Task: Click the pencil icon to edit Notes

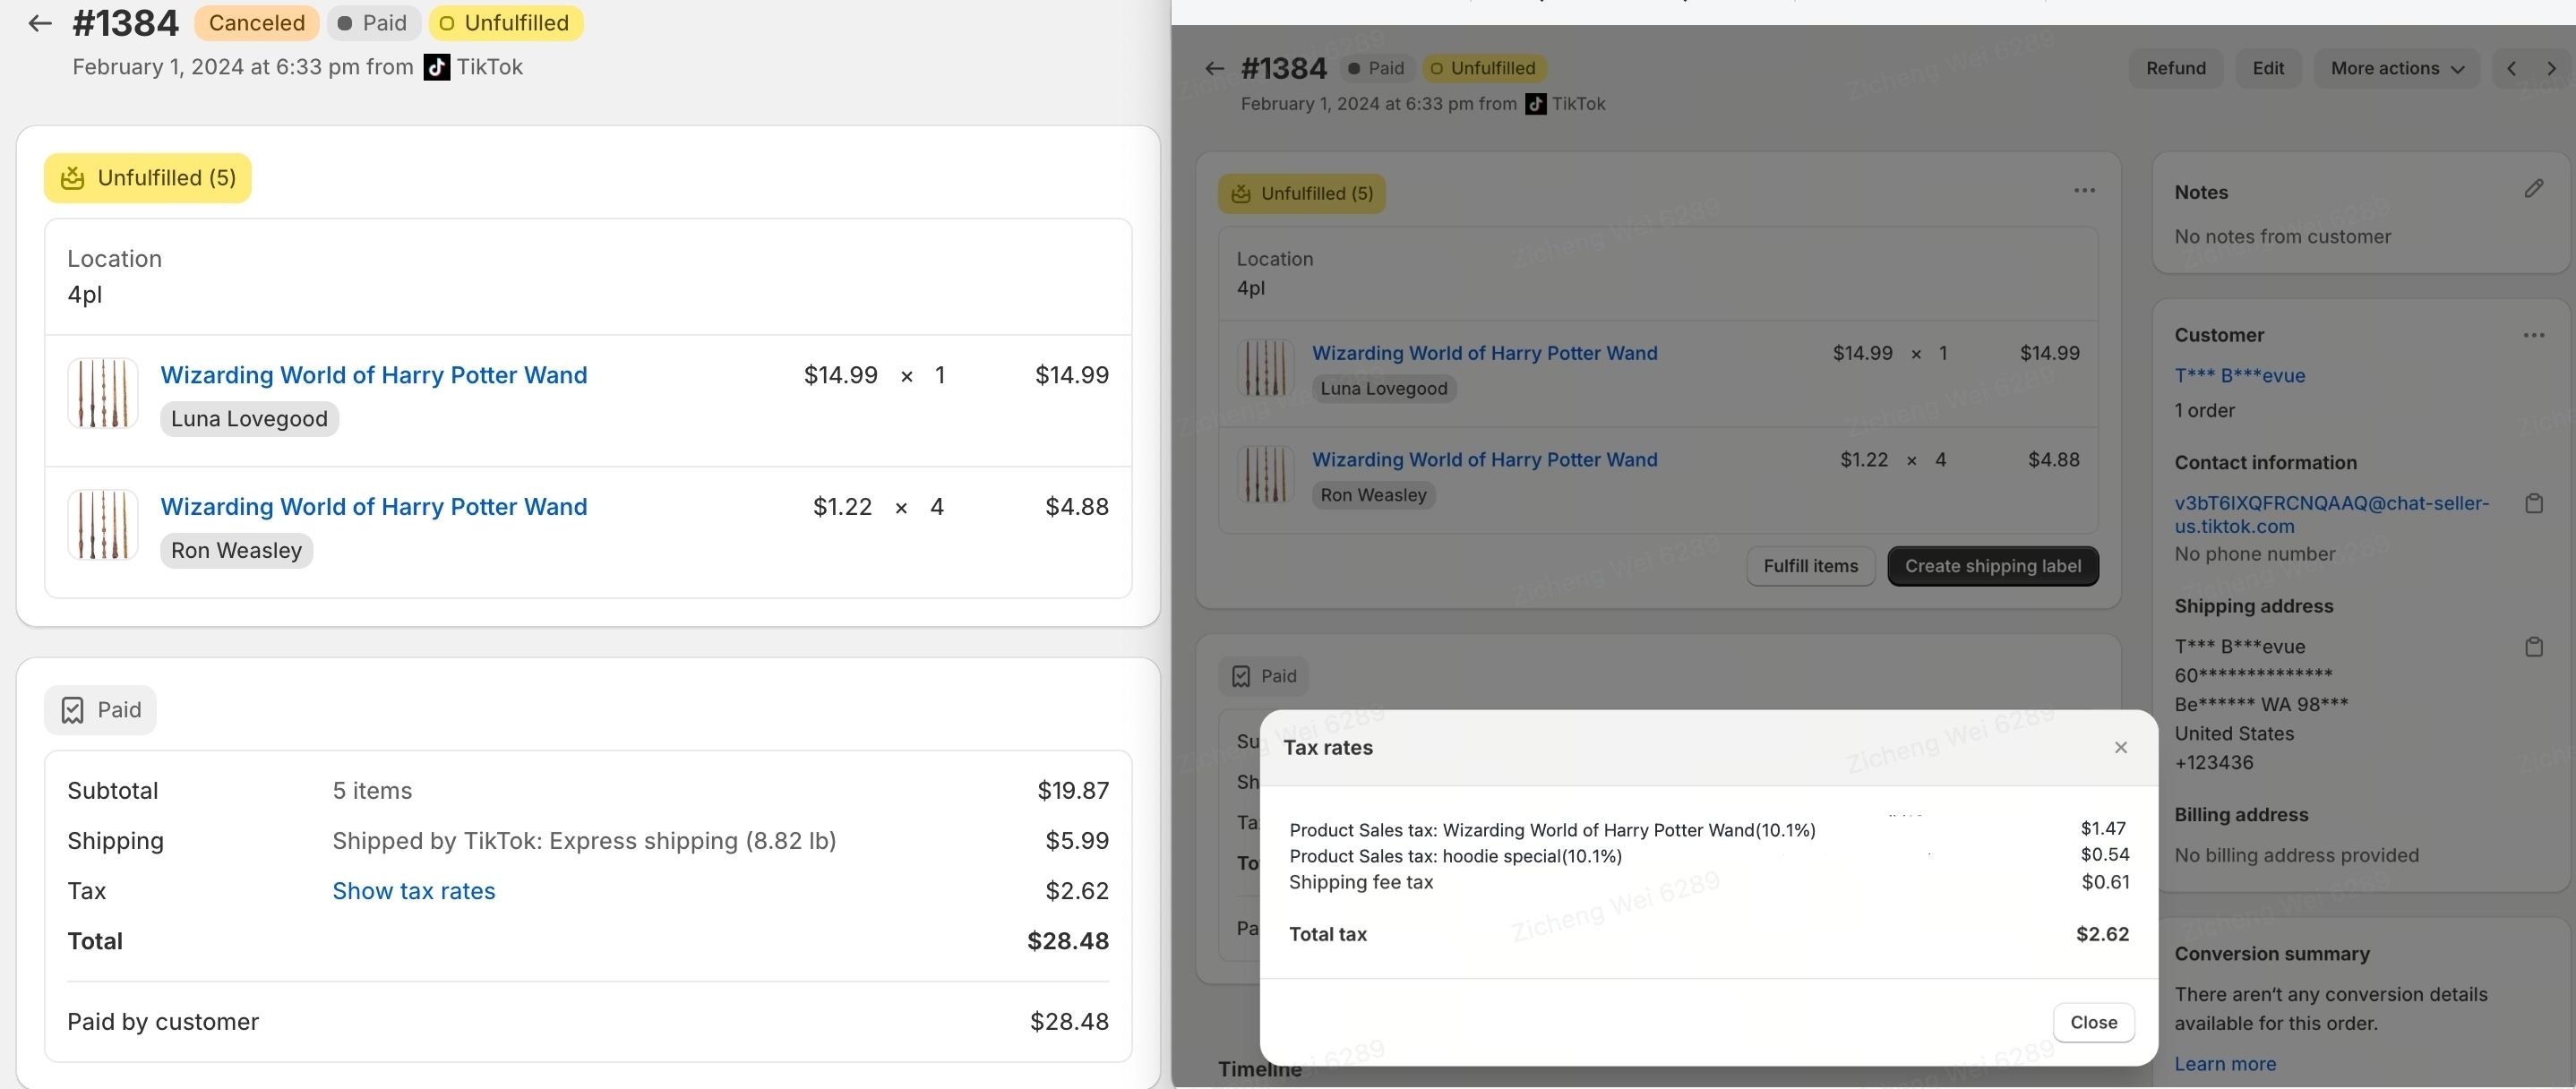Action: [x=2533, y=189]
